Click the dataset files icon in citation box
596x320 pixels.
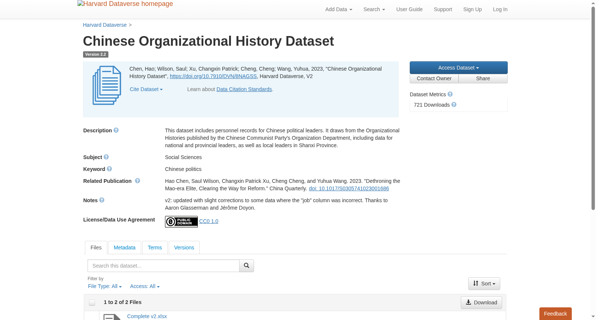coord(107,85)
